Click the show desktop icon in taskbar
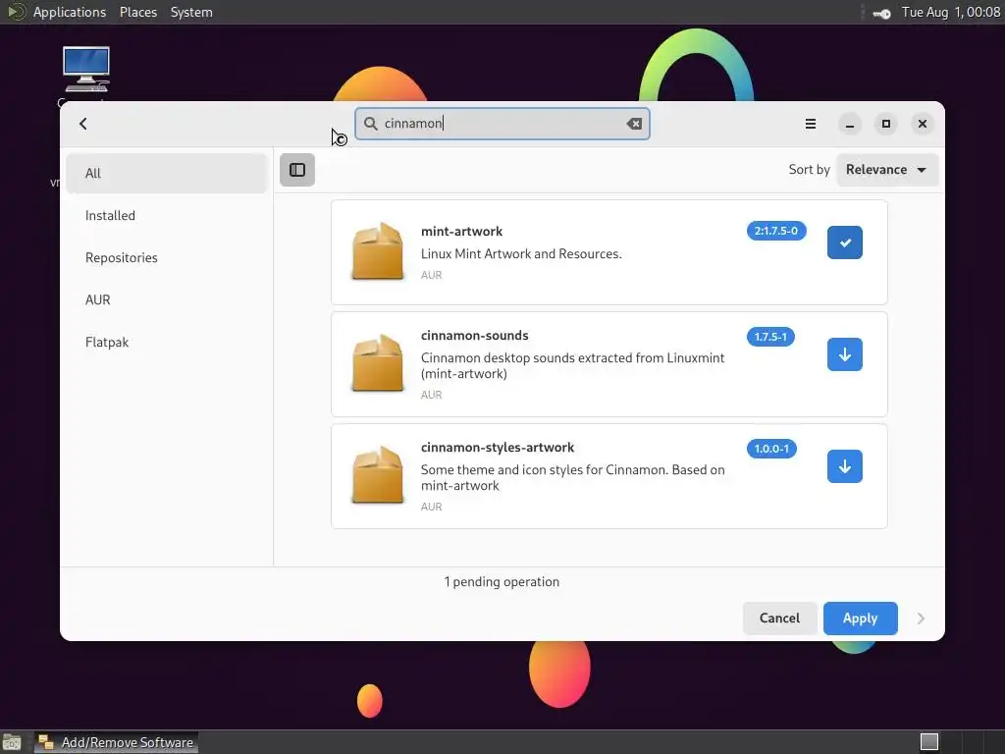The height and width of the screenshot is (754, 1005). pos(12,742)
